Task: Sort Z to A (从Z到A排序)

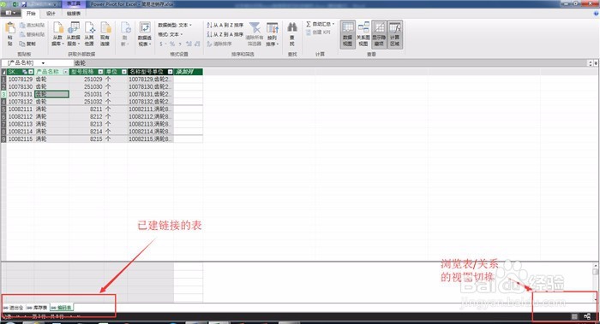Action: (x=225, y=34)
